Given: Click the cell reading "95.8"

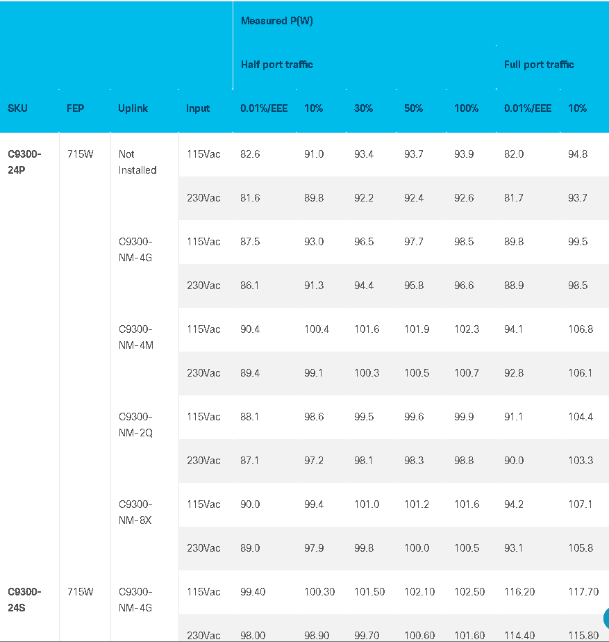Looking at the screenshot, I should [x=414, y=286].
